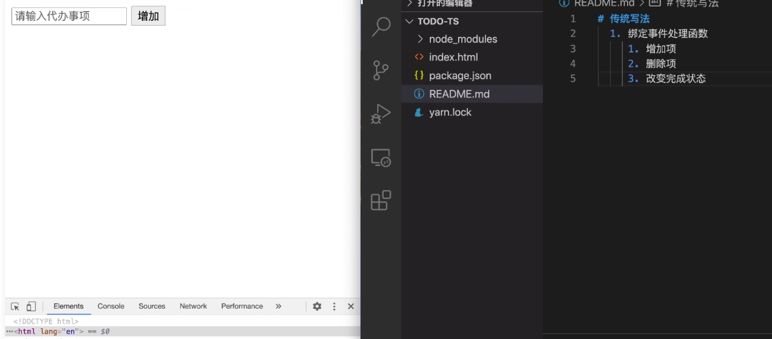
Task: Click the 增加 button
Action: click(148, 16)
